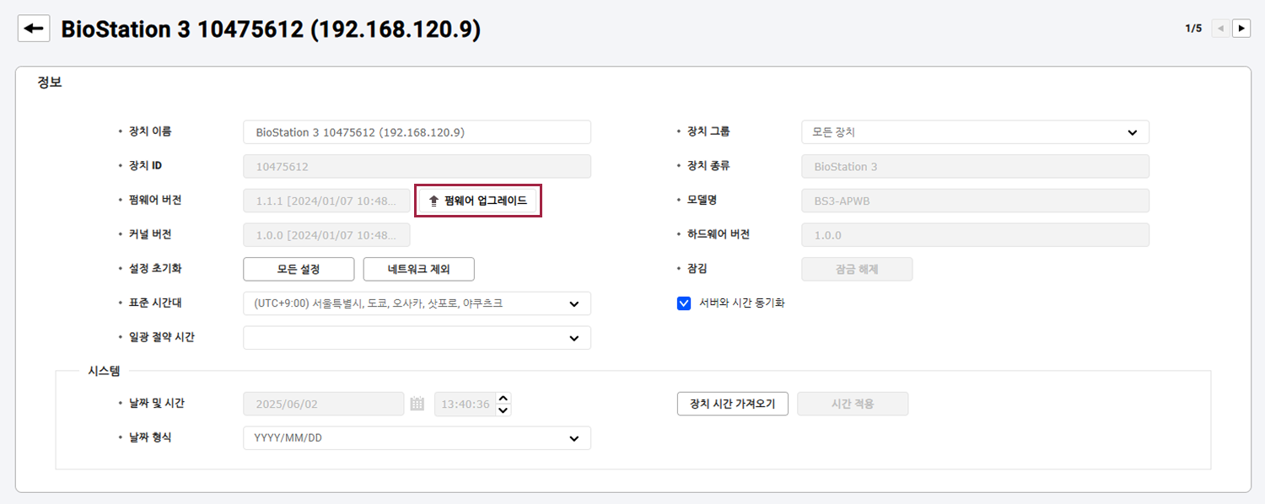Screen dimensions: 1265x504
Task: Decrease time with the down stepper arrow
Action: point(503,410)
